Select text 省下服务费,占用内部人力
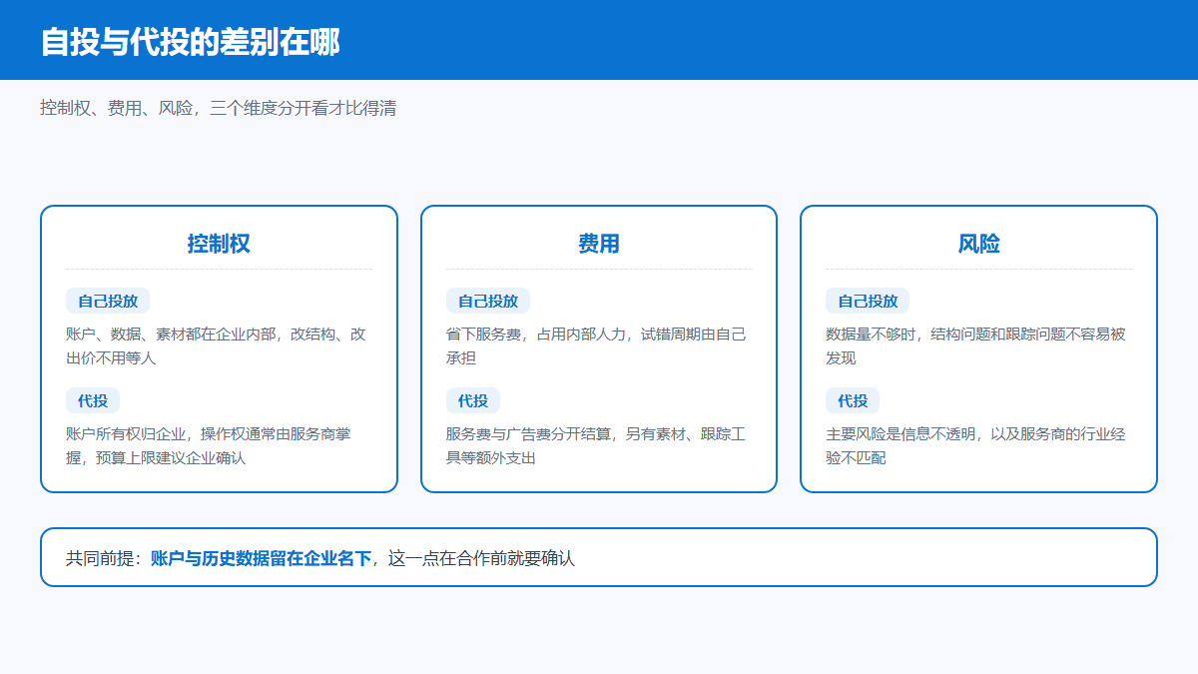 [536, 335]
